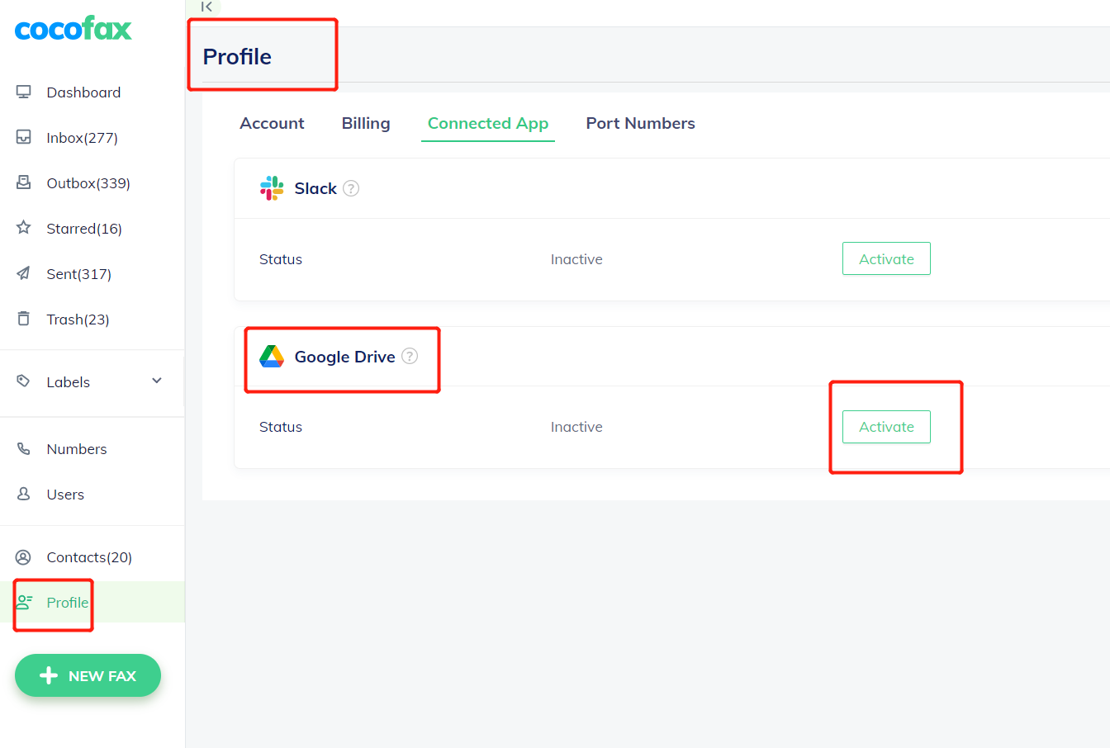Click the Numbers phone icon

point(24,448)
